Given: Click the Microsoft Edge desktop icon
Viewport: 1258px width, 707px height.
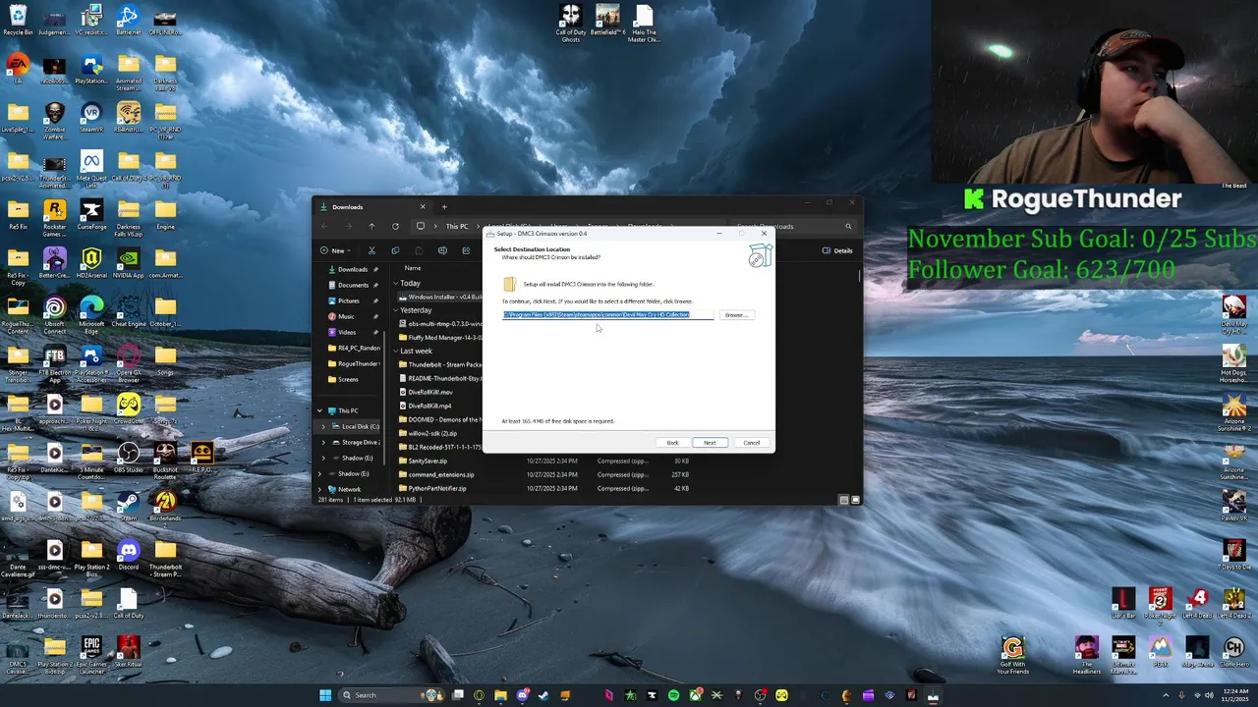Looking at the screenshot, I should click(91, 313).
